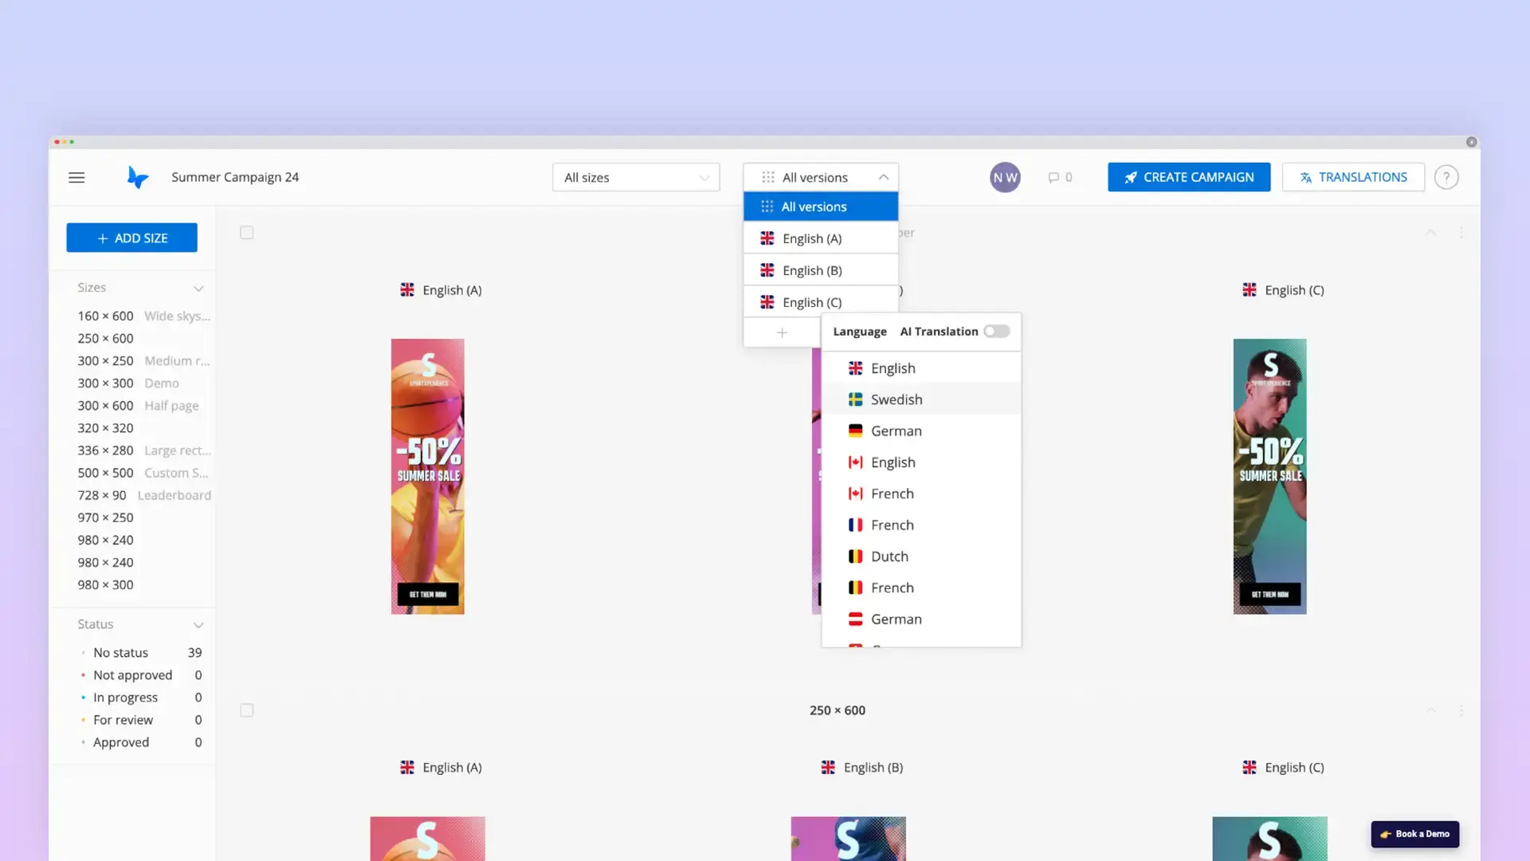
Task: Click the Bannerflow bird logo icon
Action: [136, 175]
